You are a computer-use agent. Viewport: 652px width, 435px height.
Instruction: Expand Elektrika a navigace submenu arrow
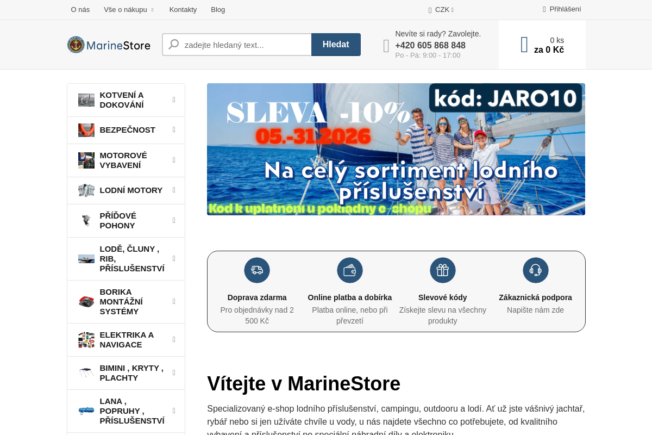click(x=174, y=339)
